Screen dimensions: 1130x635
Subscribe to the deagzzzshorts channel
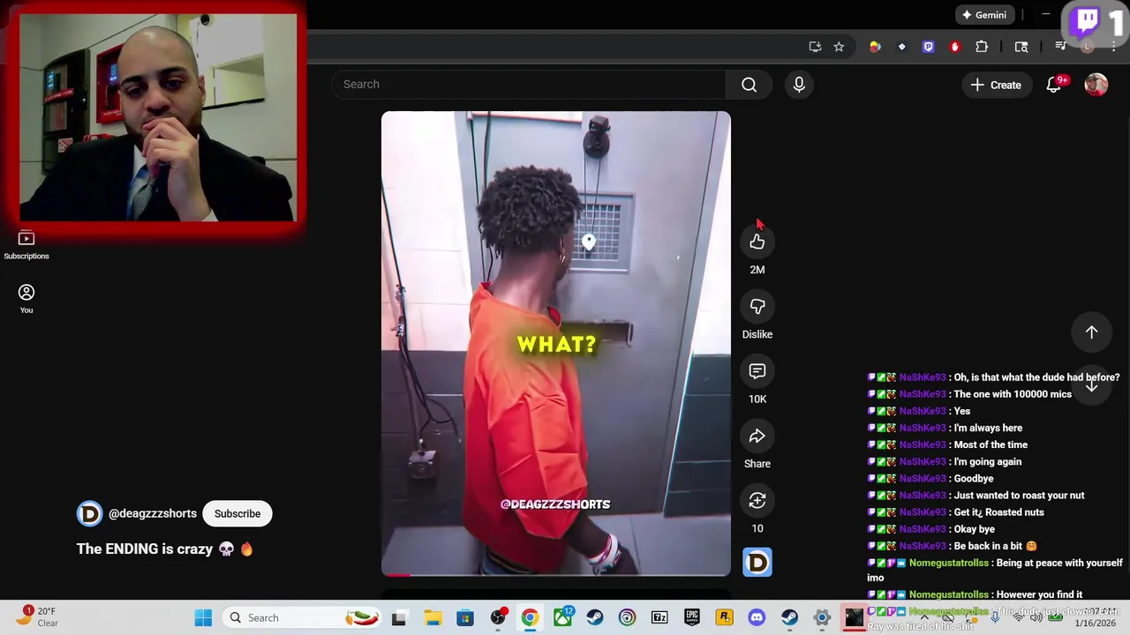pyautogui.click(x=237, y=513)
